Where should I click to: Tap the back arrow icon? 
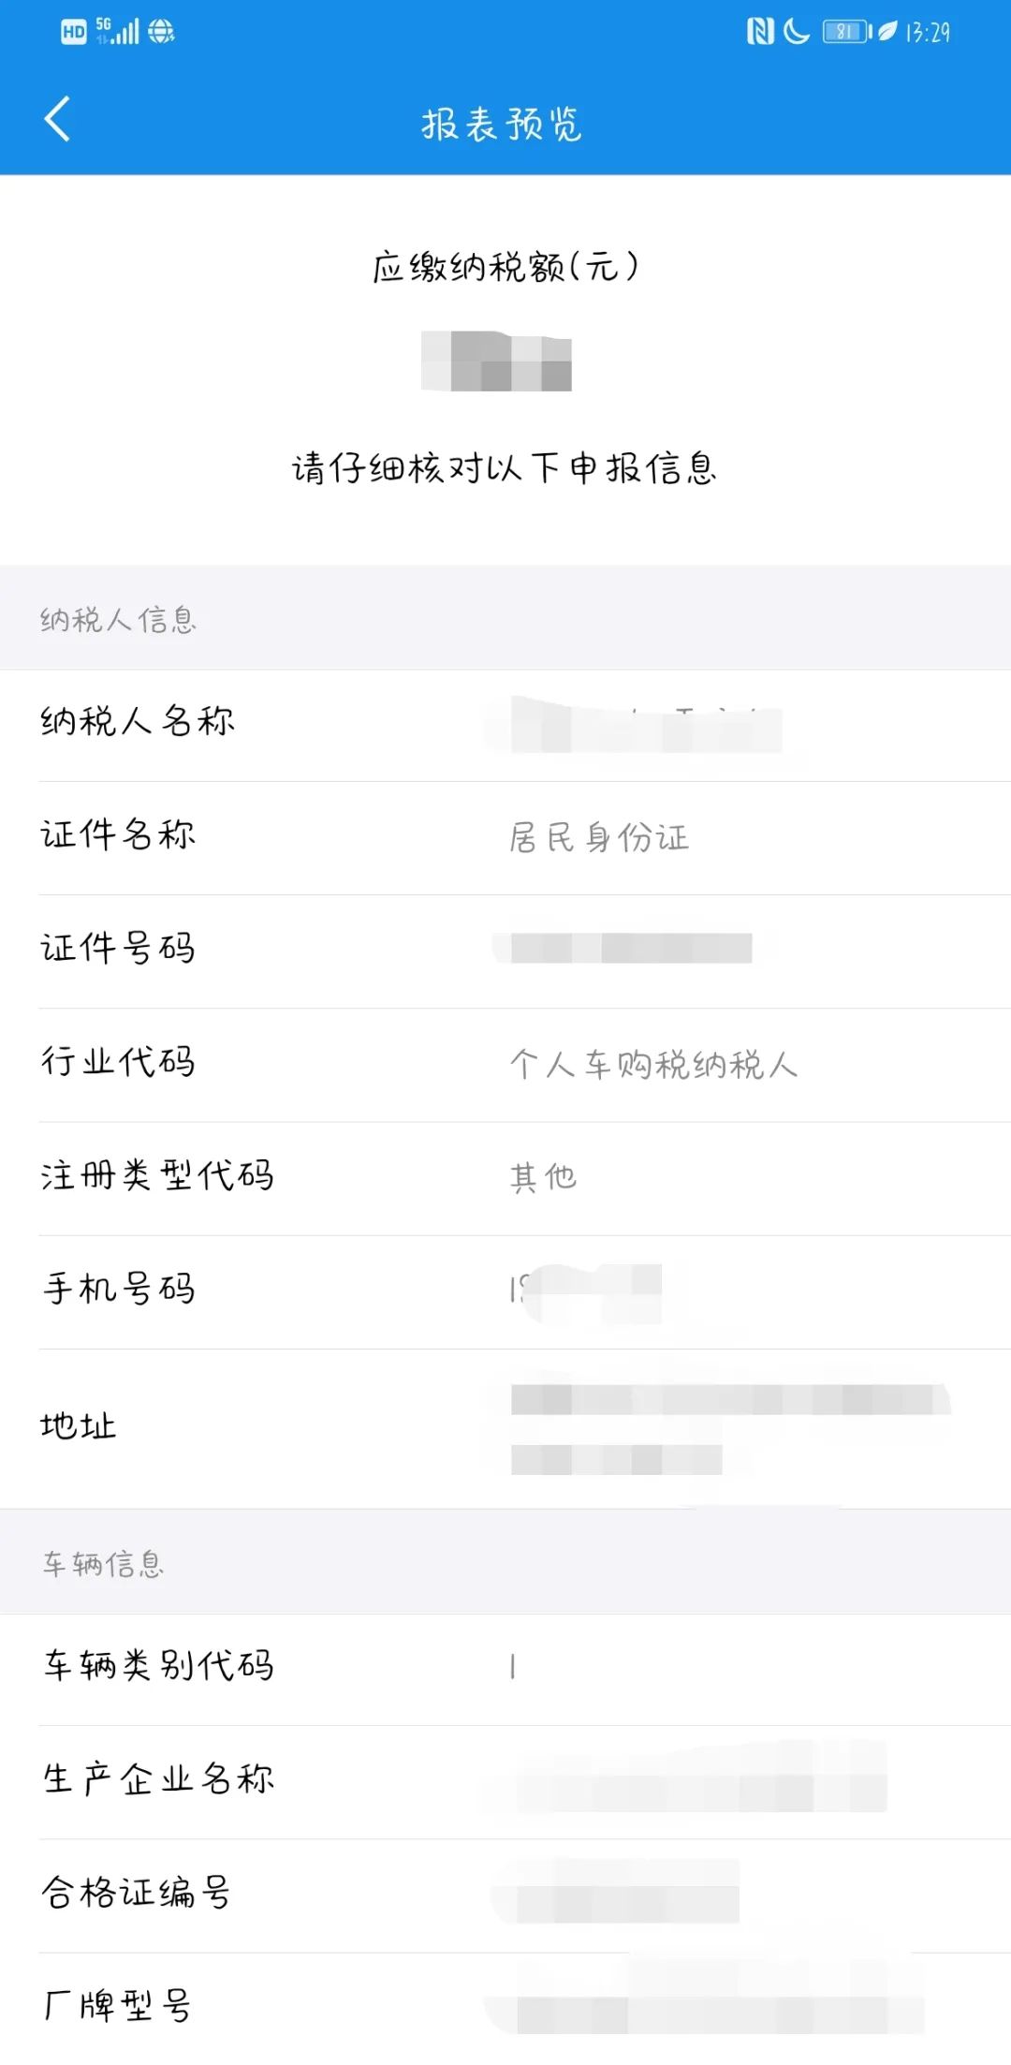pyautogui.click(x=57, y=119)
